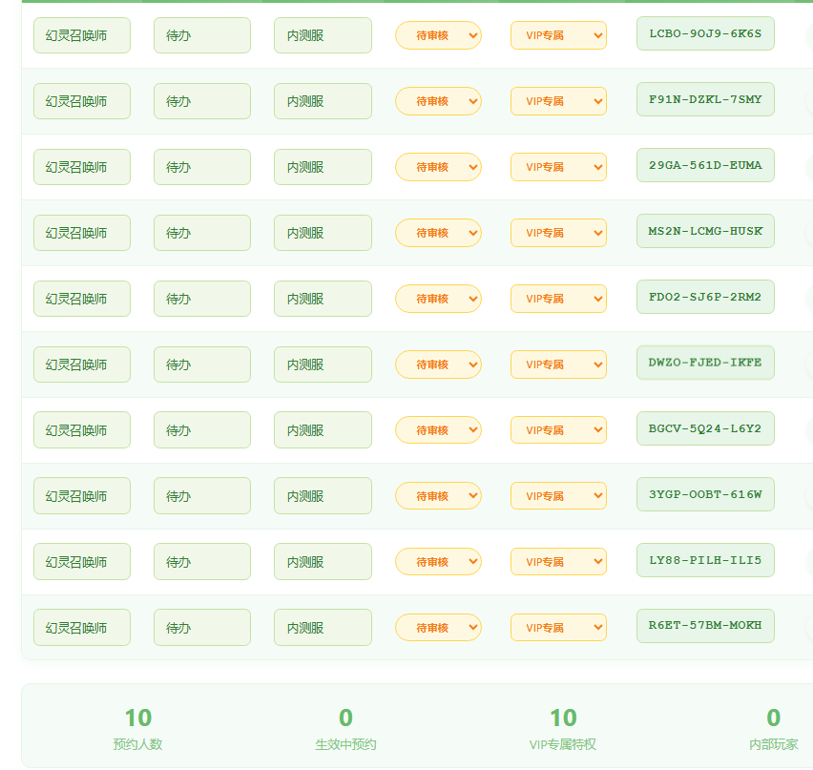Edit the 内测服 field in the BGCV row

[323, 430]
